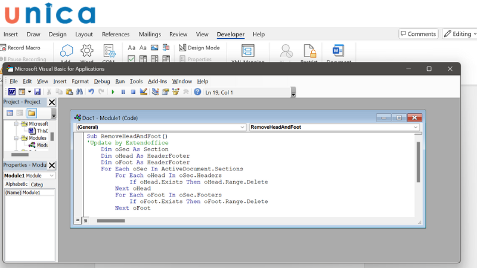Click the Reset stop square icon

click(x=133, y=92)
